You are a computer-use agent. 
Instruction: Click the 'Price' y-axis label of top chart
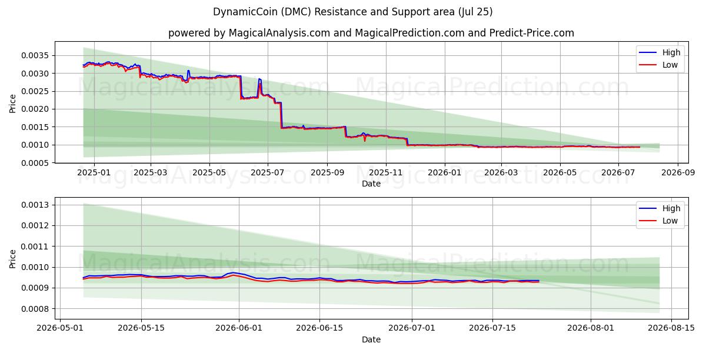click(13, 102)
